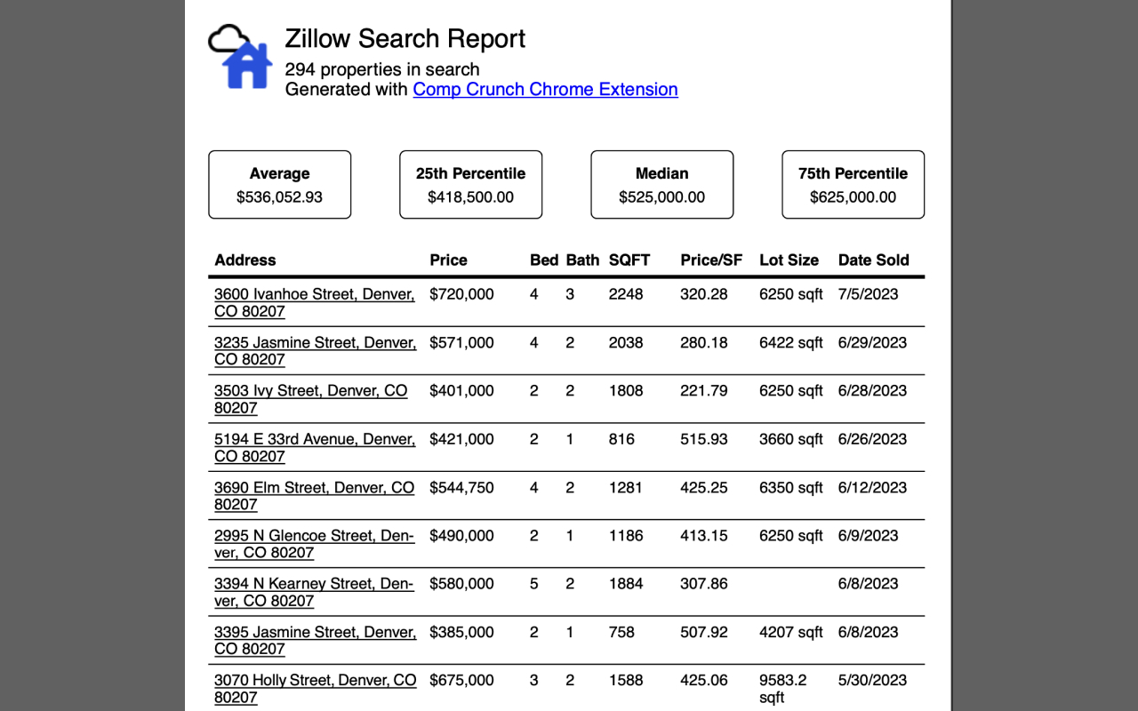Open 3503 Ivy Street address link
The image size is (1138, 711).
(310, 399)
